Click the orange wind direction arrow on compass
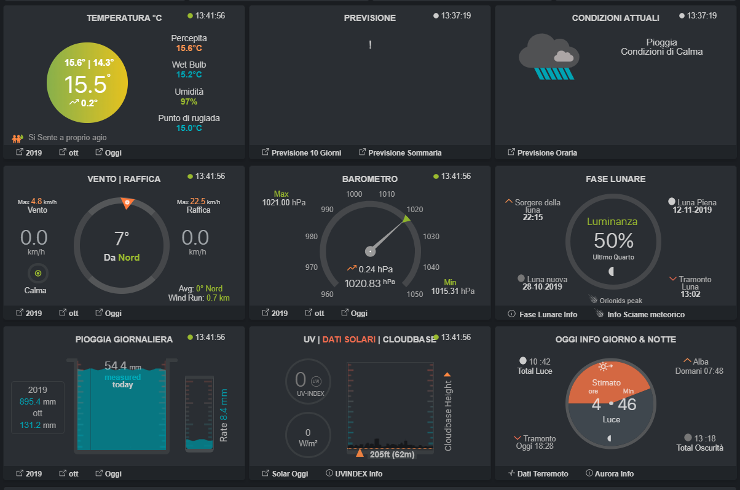 (127, 203)
